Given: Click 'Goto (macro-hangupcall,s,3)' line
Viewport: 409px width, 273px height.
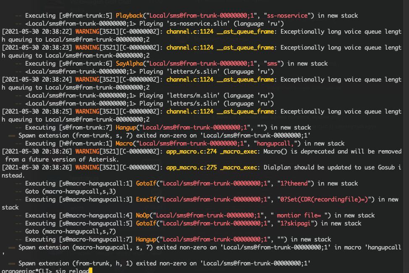Looking at the screenshot, I should (x=71, y=191).
